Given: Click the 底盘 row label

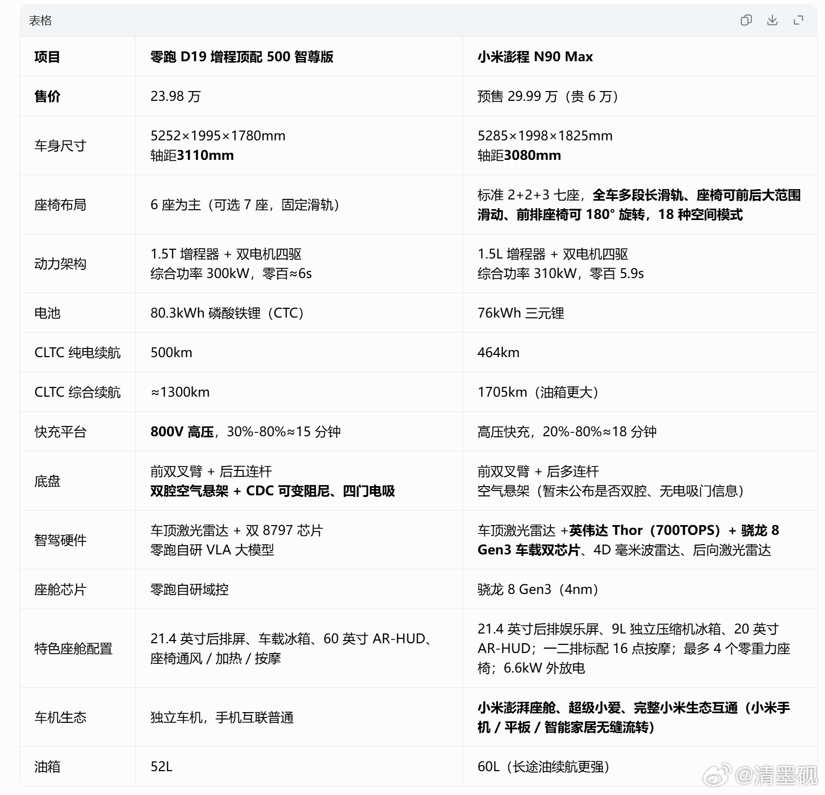Looking at the screenshot, I should tap(47, 481).
